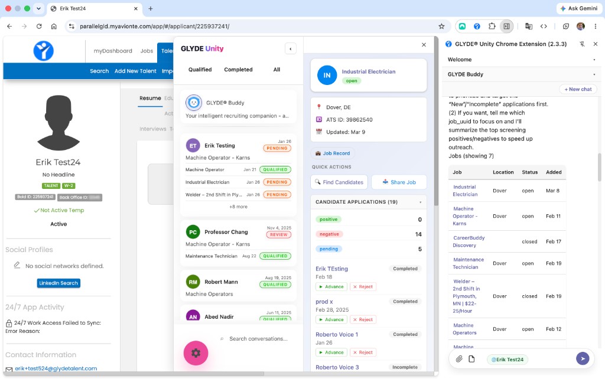
Task: Reject candidate prod x
Action: pos(363,319)
